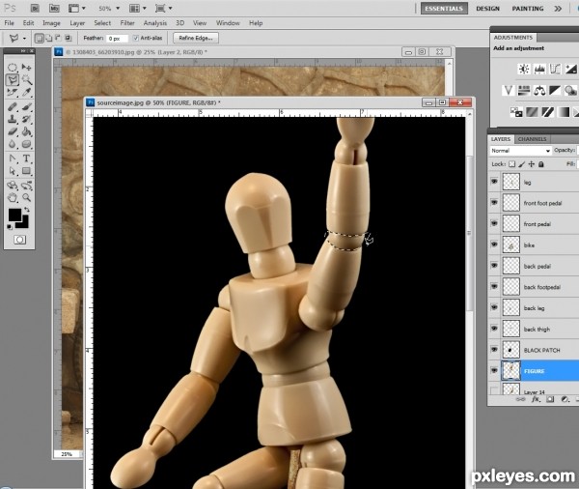The image size is (579, 489).
Task: Hide the back thigh layer
Action: [x=494, y=329]
